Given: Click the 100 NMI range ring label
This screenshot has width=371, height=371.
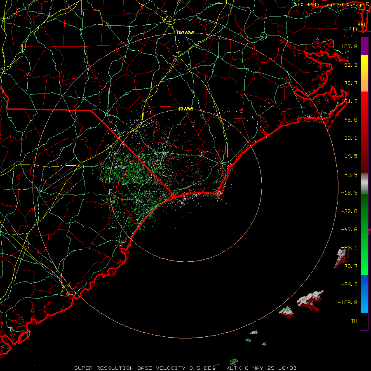Looking at the screenshot, I should click(185, 33).
